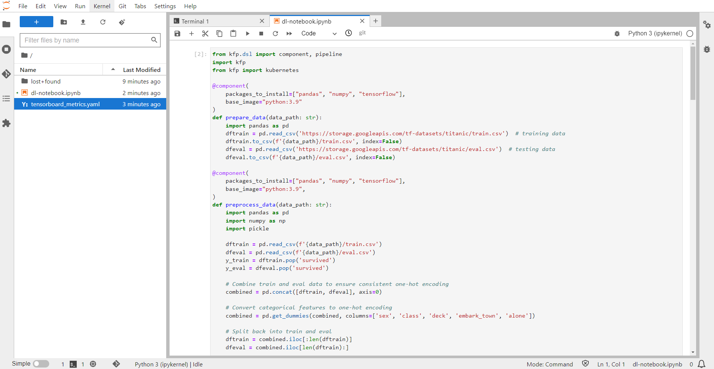Restart the kernel
Screen dimensions: 714x369
click(275, 34)
